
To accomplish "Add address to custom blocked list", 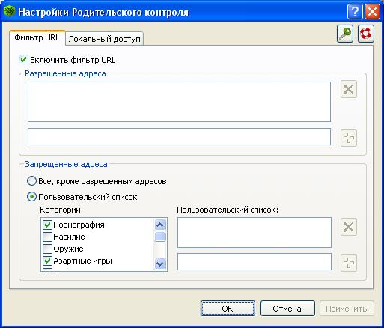I will tap(349, 263).
